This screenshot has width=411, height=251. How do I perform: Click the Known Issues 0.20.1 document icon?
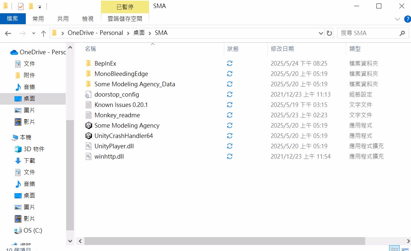pos(88,105)
